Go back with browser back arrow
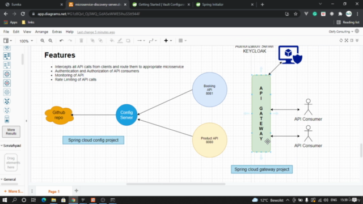Screen dimensions: 363x204 click(x=6, y=14)
